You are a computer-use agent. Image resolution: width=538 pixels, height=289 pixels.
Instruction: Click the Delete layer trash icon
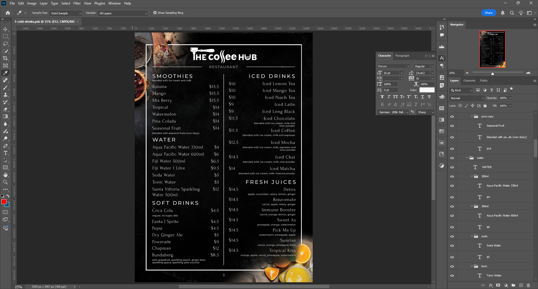pos(528,285)
